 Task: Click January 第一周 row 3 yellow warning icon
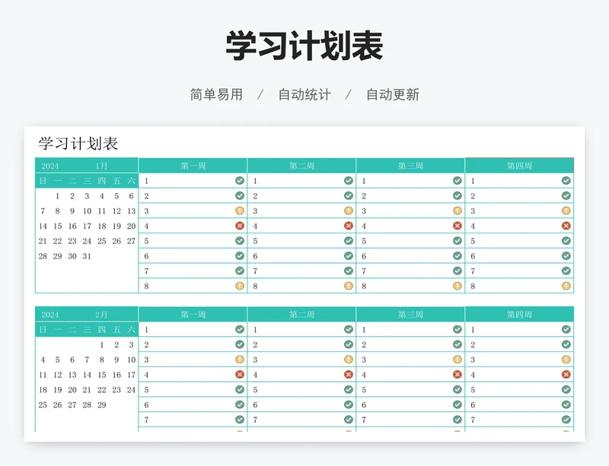240,211
